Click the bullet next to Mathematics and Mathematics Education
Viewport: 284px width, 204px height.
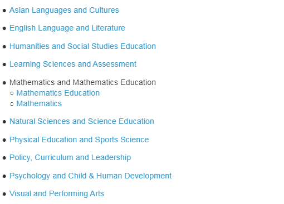pos(4,83)
